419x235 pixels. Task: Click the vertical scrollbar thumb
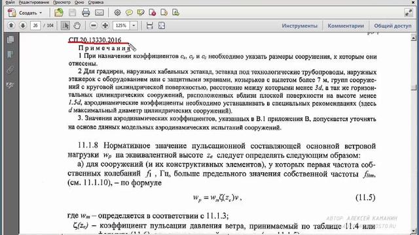(413, 87)
